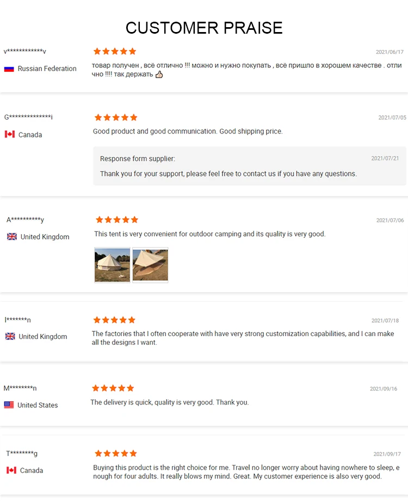Image resolution: width=408 pixels, height=504 pixels.
Task: Click the CUSTOMER PRAISE heading
Action: pyautogui.click(x=204, y=28)
